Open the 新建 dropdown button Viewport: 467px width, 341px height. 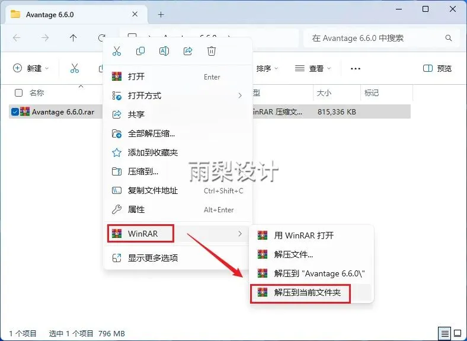(x=31, y=68)
